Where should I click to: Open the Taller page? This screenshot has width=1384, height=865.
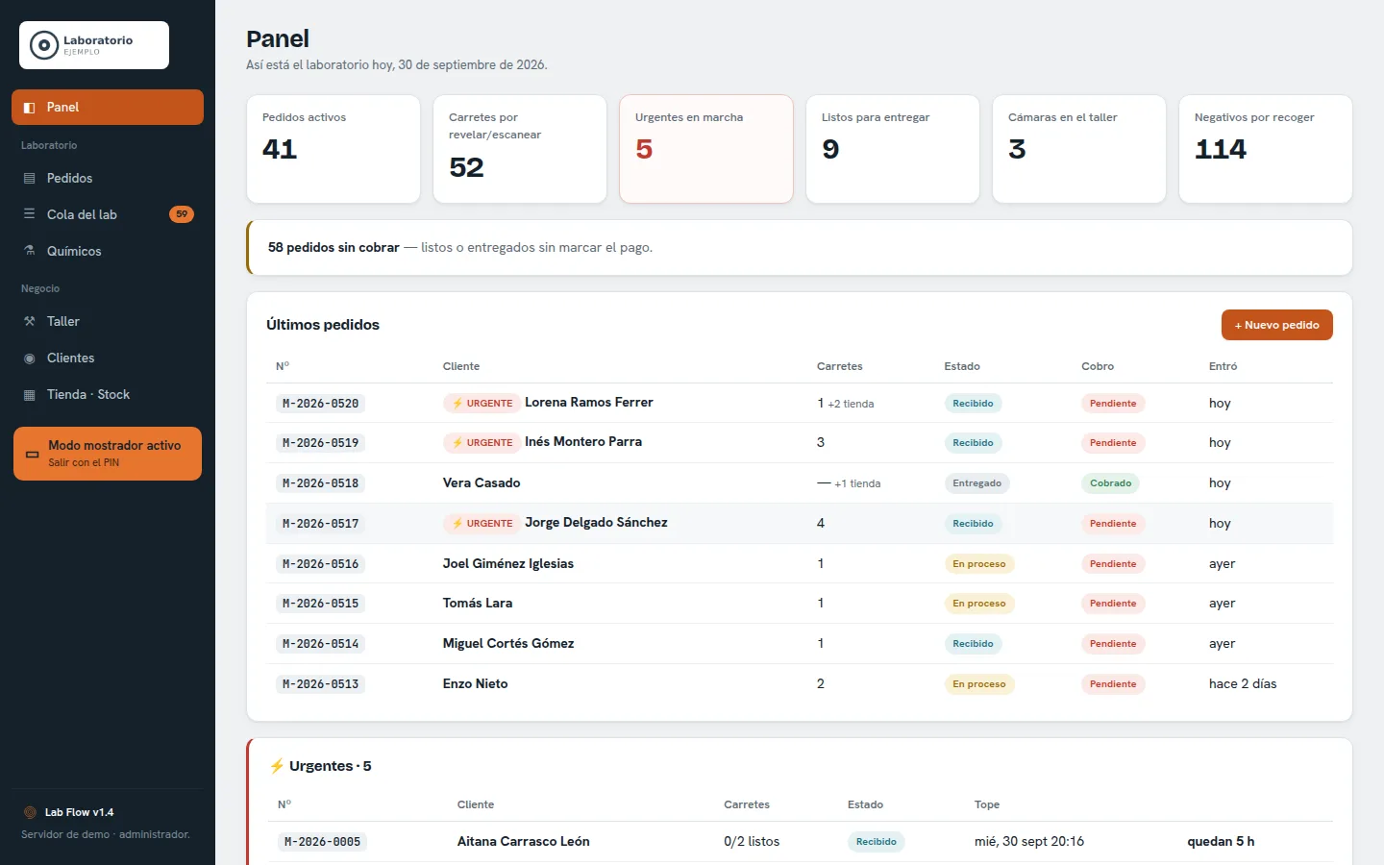coord(108,322)
